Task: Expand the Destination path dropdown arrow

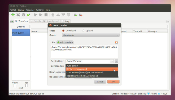Action: tap(112, 61)
